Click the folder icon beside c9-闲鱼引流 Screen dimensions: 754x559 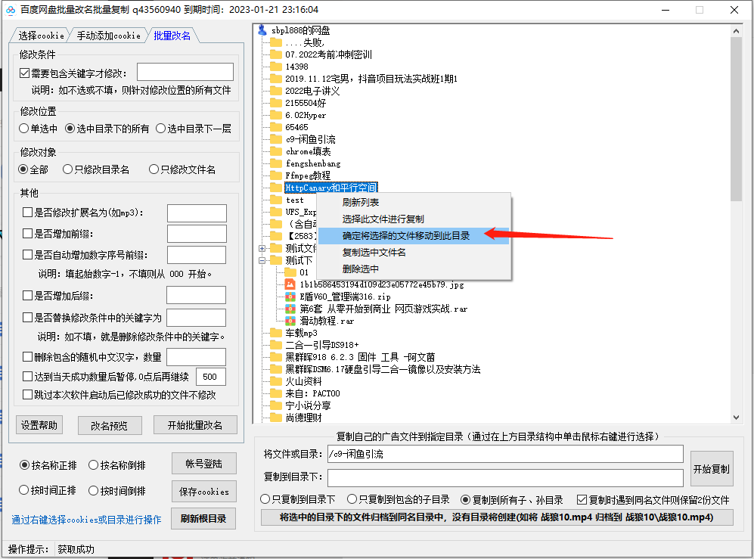coord(275,138)
